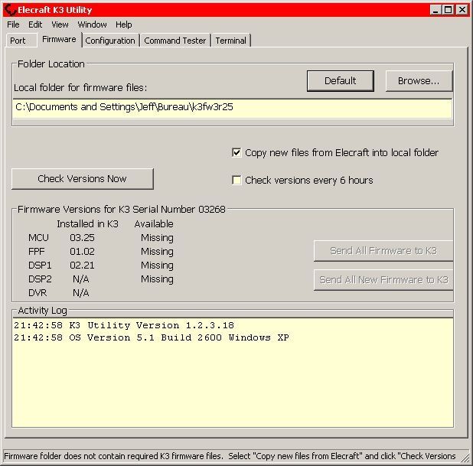473x466 pixels.
Task: Select the Firmware tab
Action: [x=59, y=40]
